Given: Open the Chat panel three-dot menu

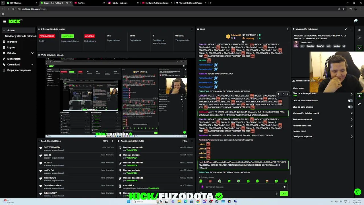Looking at the screenshot, I should (x=287, y=29).
